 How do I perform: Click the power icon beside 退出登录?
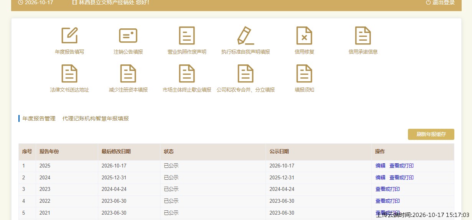click(428, 2)
